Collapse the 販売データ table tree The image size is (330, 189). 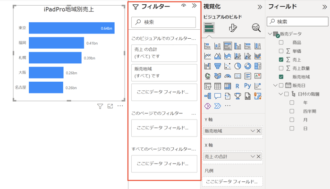270,34
